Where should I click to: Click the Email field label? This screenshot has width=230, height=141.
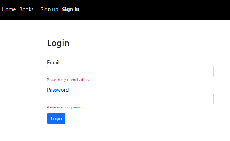coord(53,63)
